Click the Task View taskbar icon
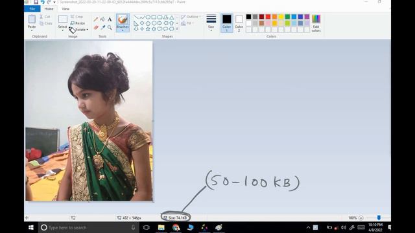This screenshot has height=233, width=415. 147,227
